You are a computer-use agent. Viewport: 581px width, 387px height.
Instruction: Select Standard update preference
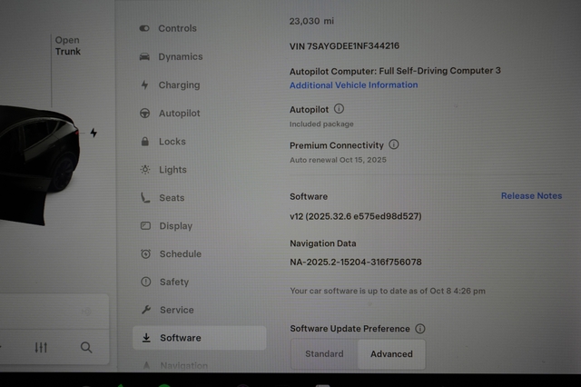click(324, 354)
